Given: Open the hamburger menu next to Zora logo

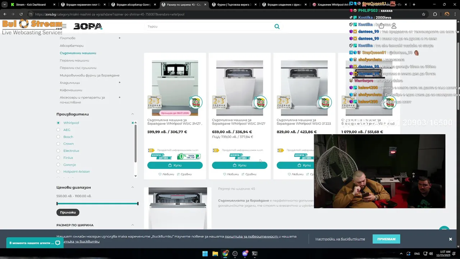Looking at the screenshot, I should [64, 26].
